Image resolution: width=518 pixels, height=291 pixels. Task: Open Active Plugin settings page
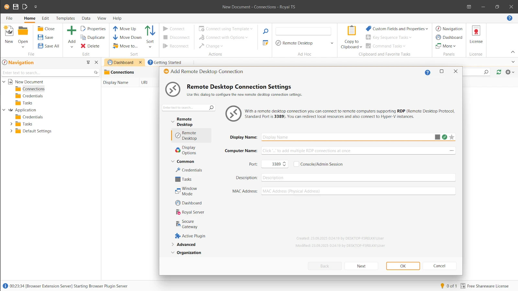[x=193, y=236]
